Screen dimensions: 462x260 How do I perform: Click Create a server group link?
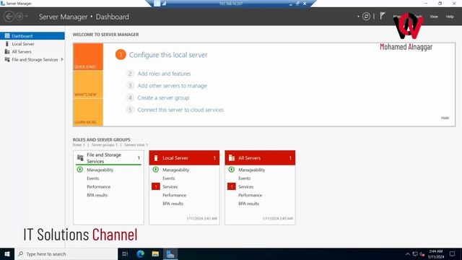(163, 98)
